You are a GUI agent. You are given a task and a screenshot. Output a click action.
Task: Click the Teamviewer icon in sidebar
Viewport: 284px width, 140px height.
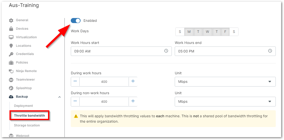(11, 80)
